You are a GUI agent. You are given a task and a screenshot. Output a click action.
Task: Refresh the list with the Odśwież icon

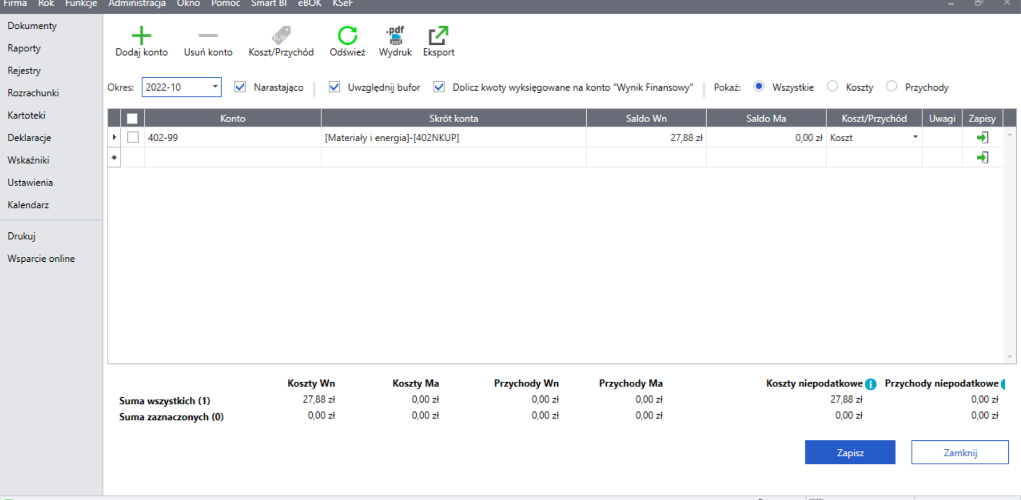347,35
